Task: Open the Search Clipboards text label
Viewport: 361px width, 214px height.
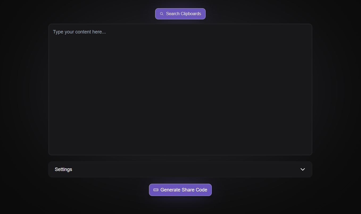Action: point(184,14)
